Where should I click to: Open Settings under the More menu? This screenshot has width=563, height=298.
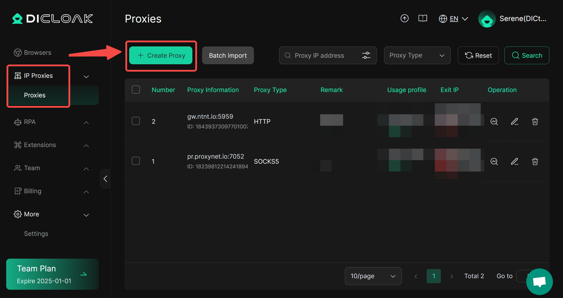pos(36,233)
